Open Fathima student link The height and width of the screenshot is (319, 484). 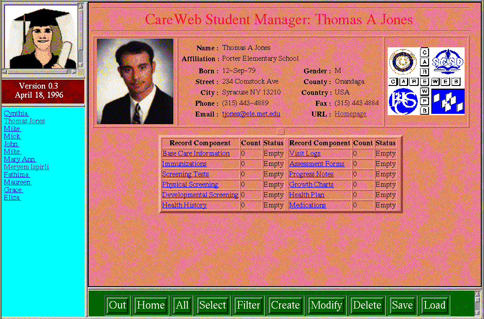(17, 175)
